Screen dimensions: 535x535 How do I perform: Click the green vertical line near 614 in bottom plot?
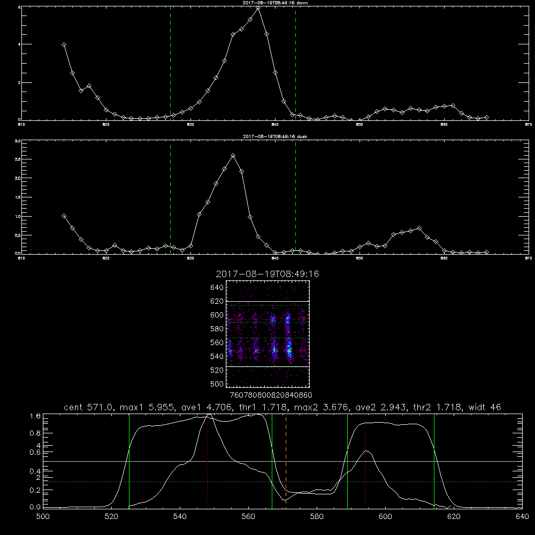coord(434,461)
